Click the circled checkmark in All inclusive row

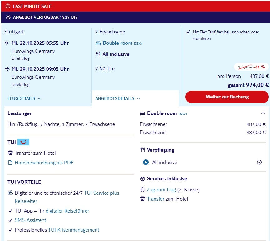[x=259, y=162]
